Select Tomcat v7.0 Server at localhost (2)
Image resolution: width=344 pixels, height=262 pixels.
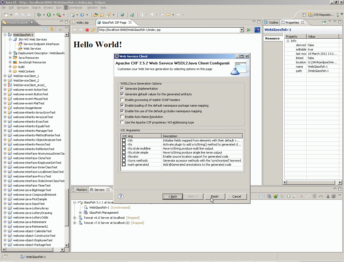[106, 223]
